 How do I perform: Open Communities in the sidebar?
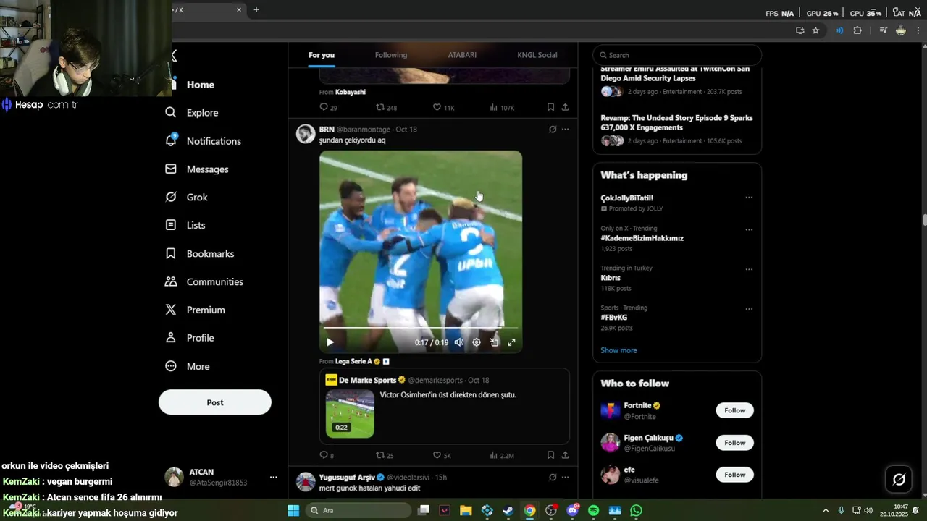point(204,282)
